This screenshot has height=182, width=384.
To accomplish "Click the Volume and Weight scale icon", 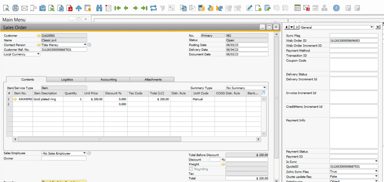I will click(219, 8).
